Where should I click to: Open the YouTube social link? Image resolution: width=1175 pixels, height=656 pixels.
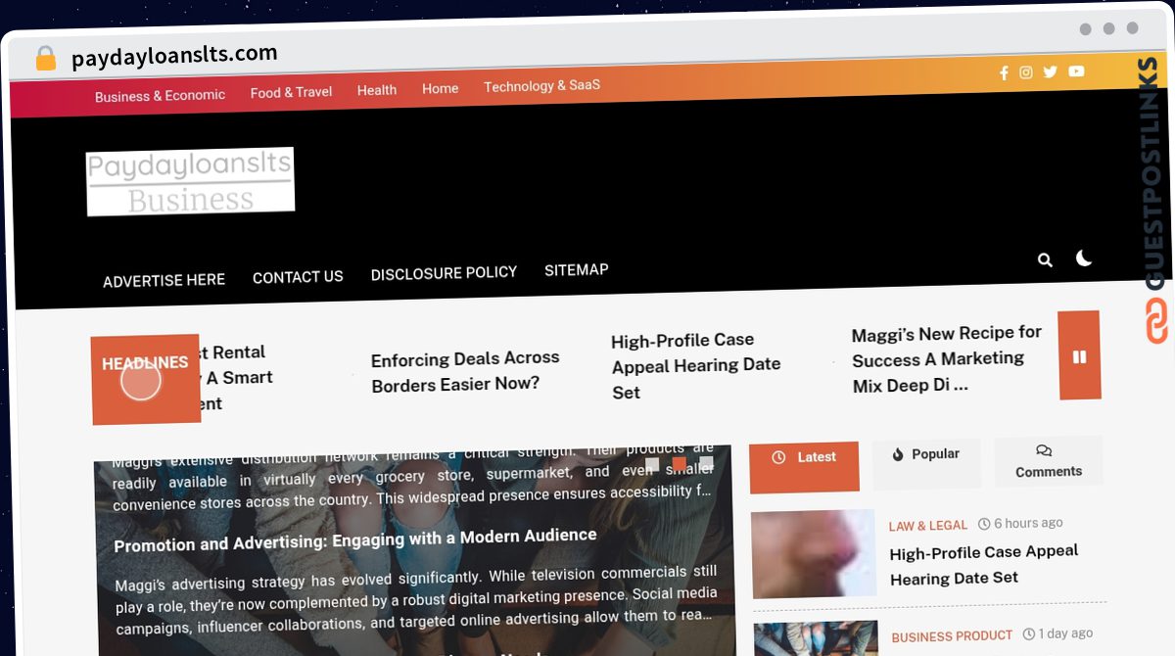(1076, 71)
